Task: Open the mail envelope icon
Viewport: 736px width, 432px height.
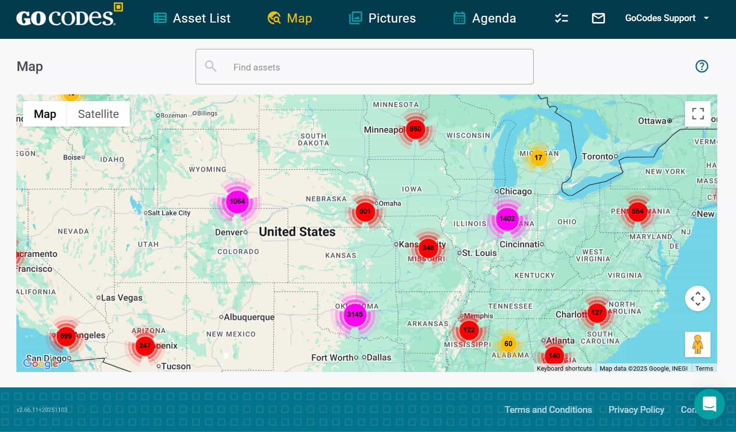Action: point(598,18)
